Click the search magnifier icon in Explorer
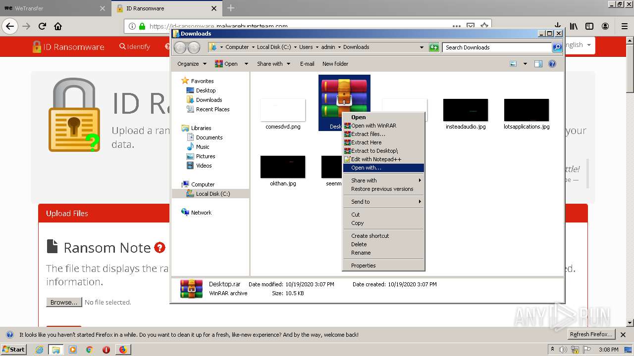The image size is (634, 356). (557, 47)
